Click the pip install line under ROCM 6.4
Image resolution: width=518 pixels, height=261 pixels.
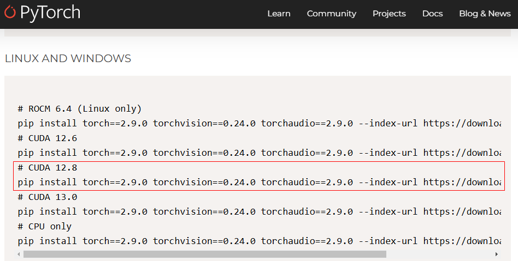coord(260,124)
